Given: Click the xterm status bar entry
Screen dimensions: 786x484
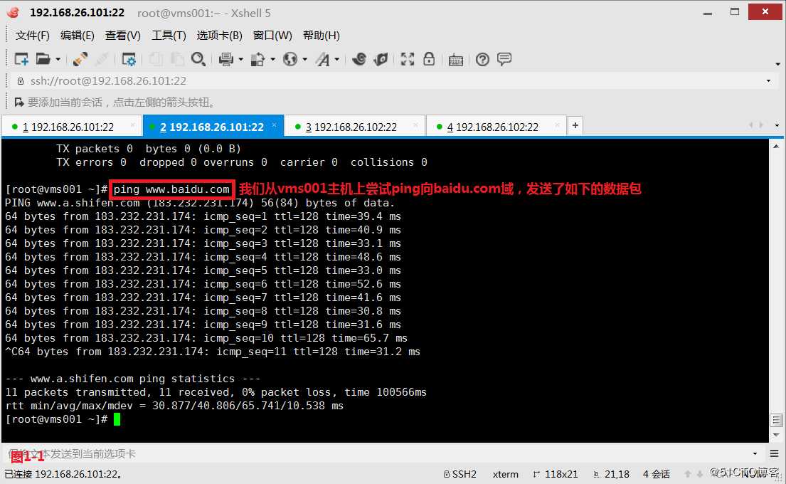Looking at the screenshot, I should pos(505,474).
